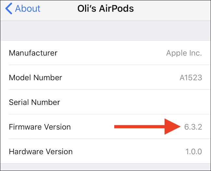
Task: Select the Hardware Version label
Action: pyautogui.click(x=41, y=152)
